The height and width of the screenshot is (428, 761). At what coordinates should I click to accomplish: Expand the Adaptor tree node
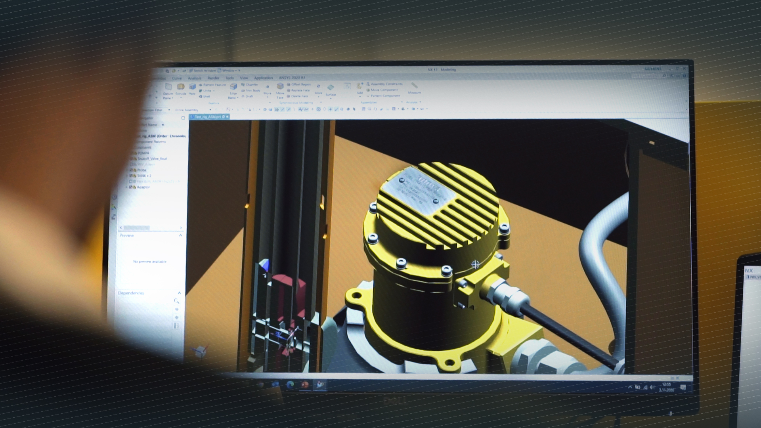(127, 187)
